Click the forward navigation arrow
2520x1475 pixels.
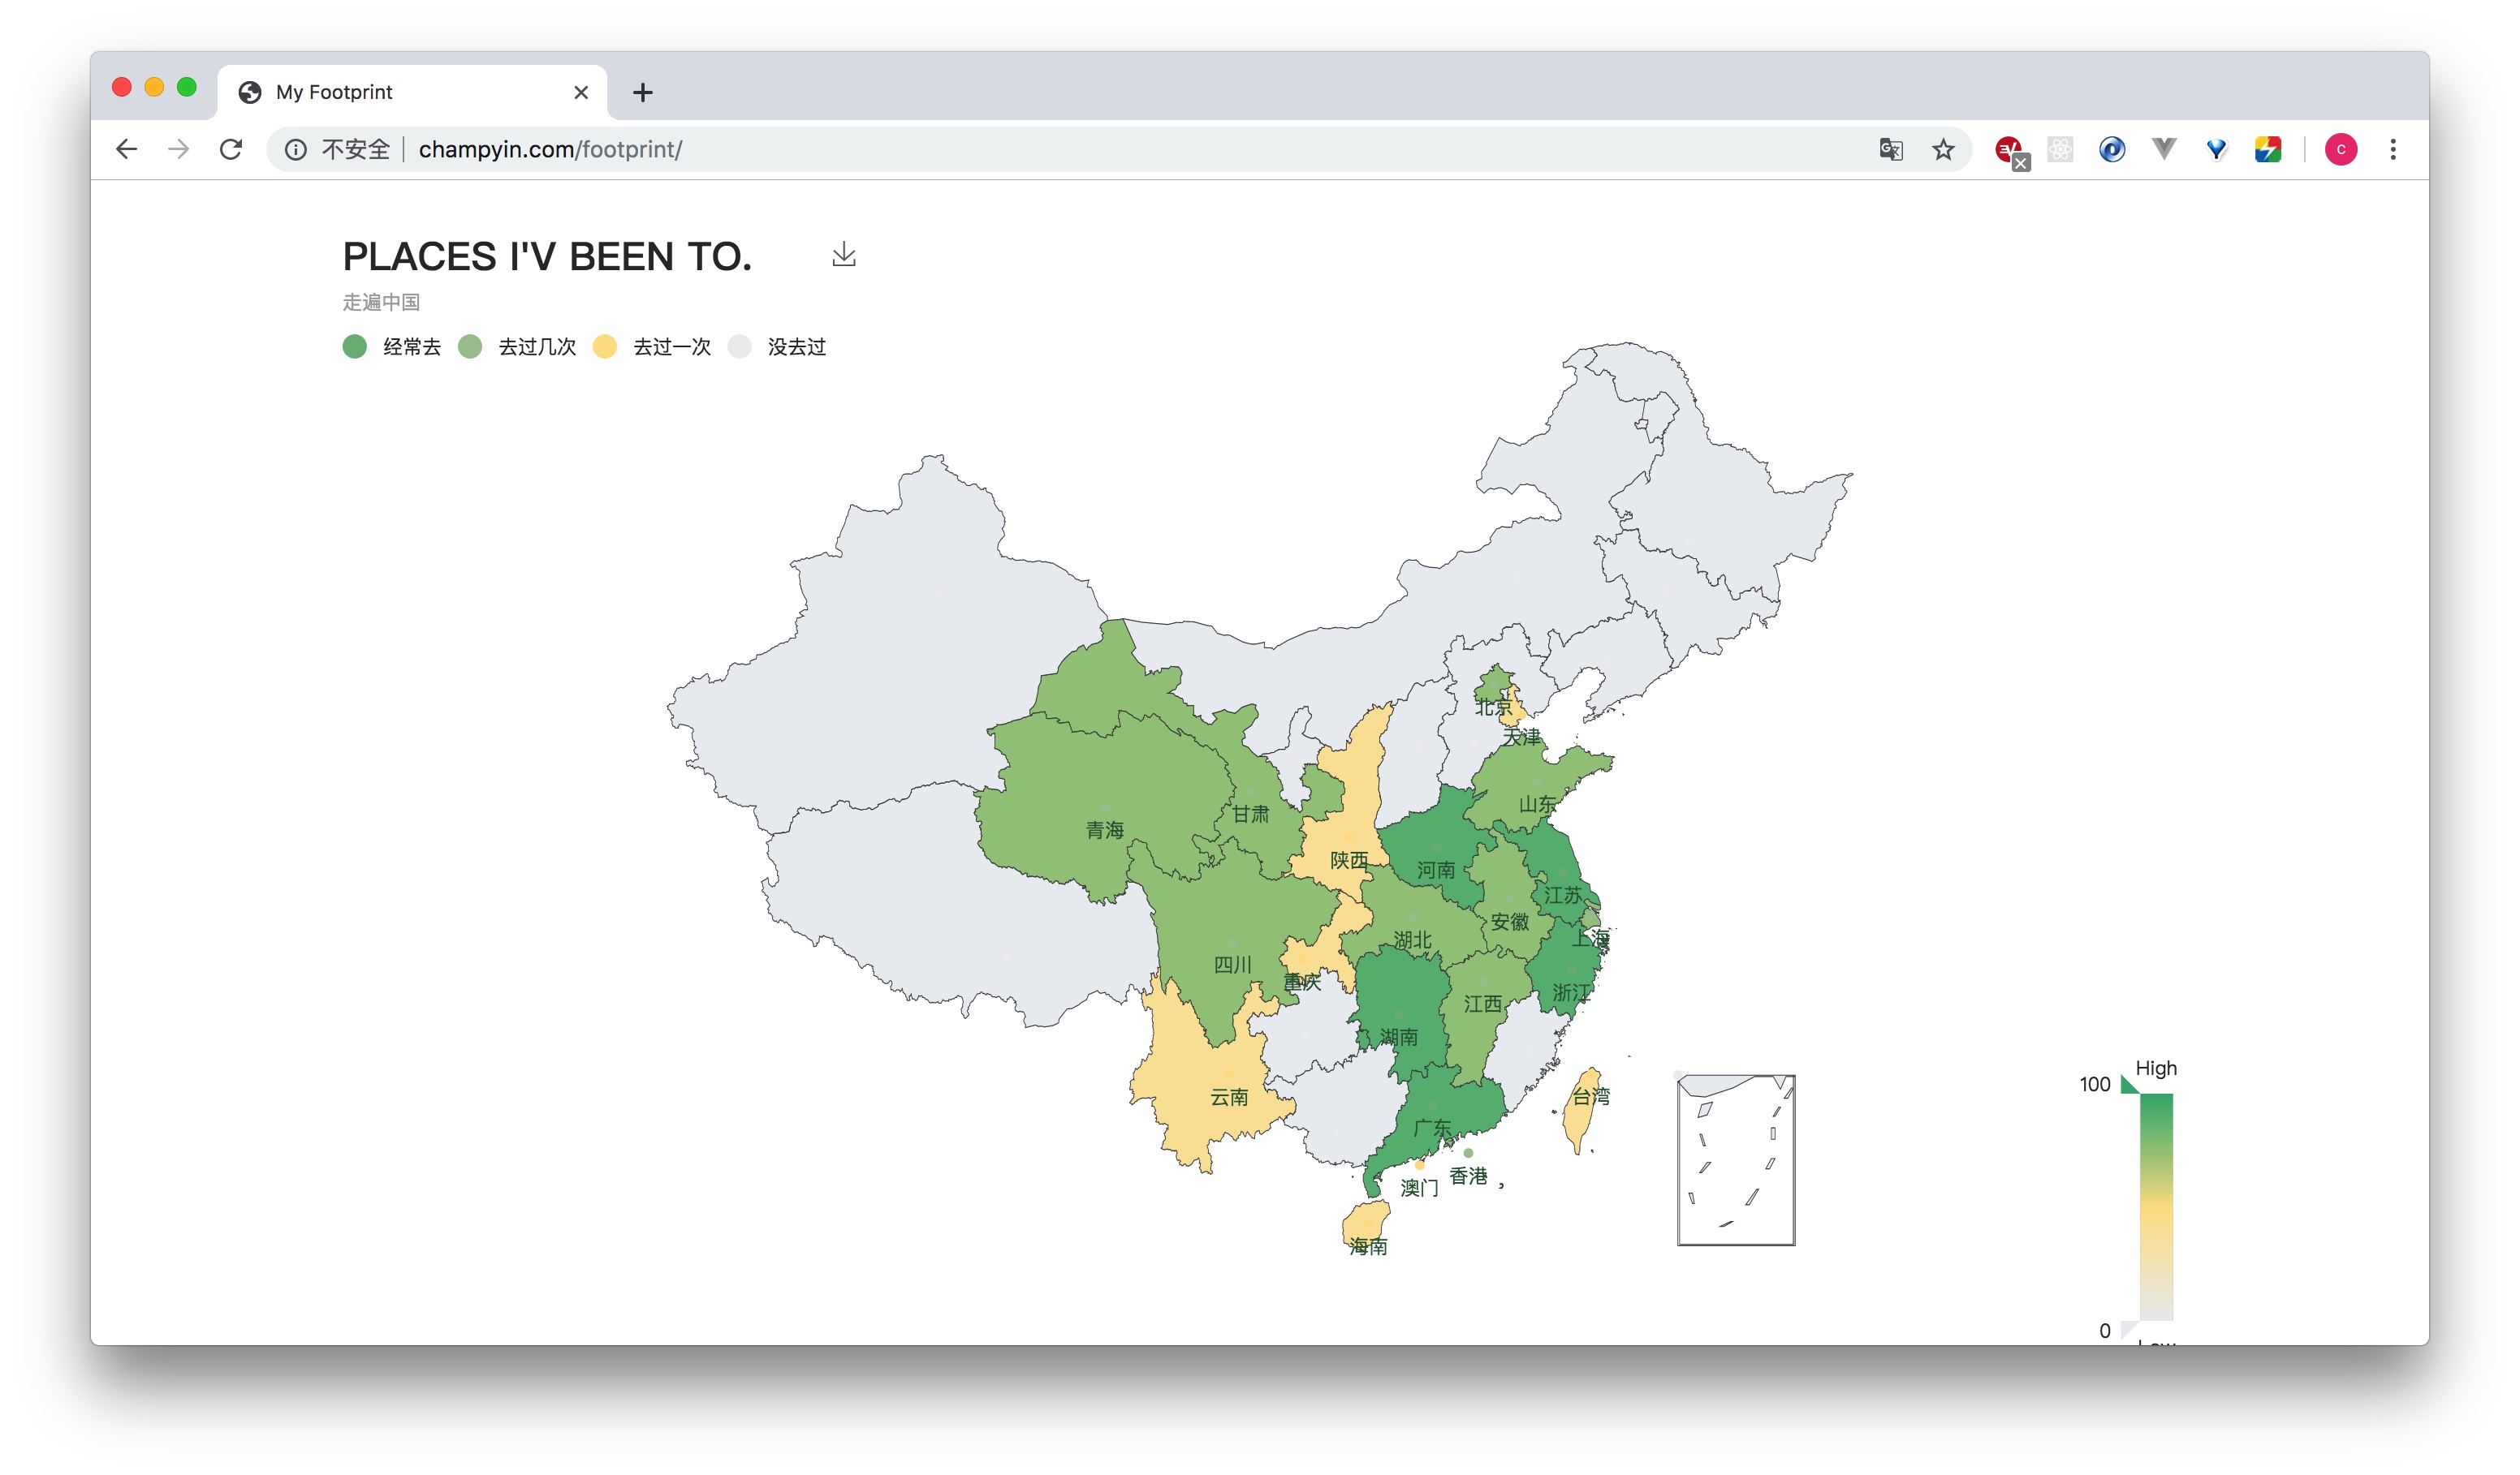(x=178, y=149)
